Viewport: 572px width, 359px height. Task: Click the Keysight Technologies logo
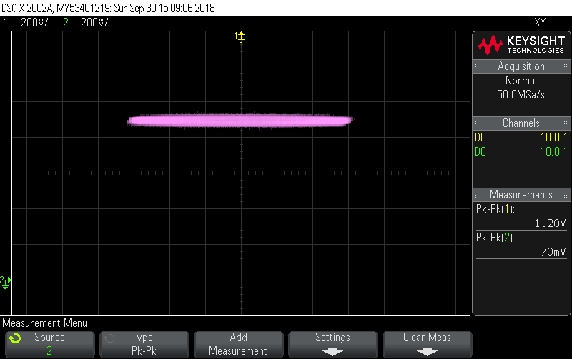pos(521,45)
